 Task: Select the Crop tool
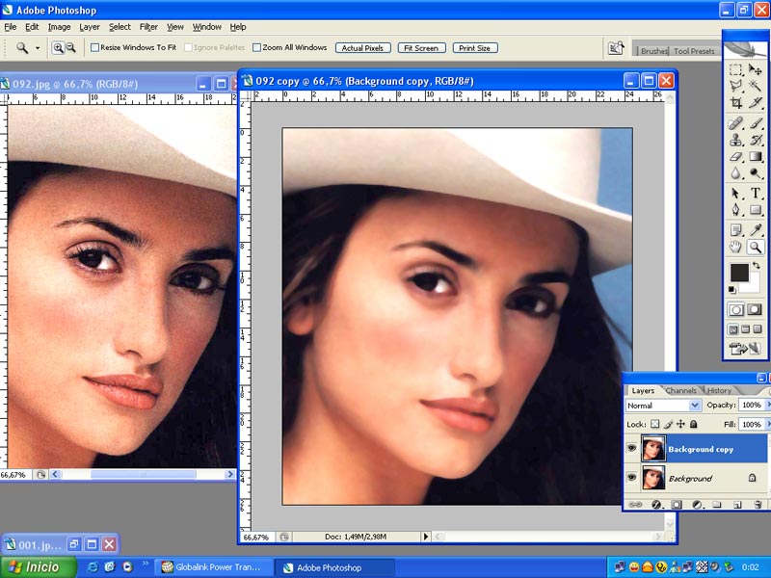tap(736, 103)
